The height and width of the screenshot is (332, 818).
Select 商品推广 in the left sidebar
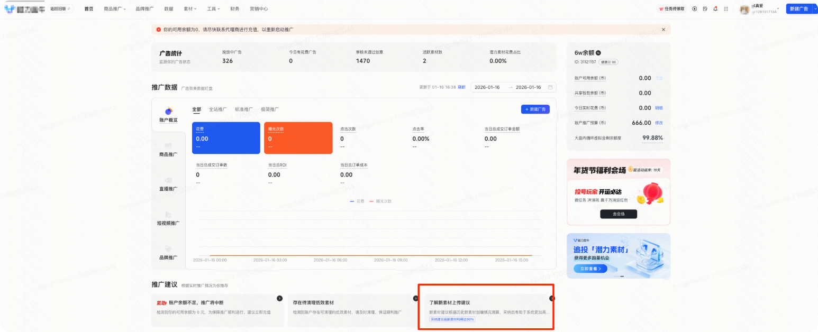pyautogui.click(x=168, y=154)
